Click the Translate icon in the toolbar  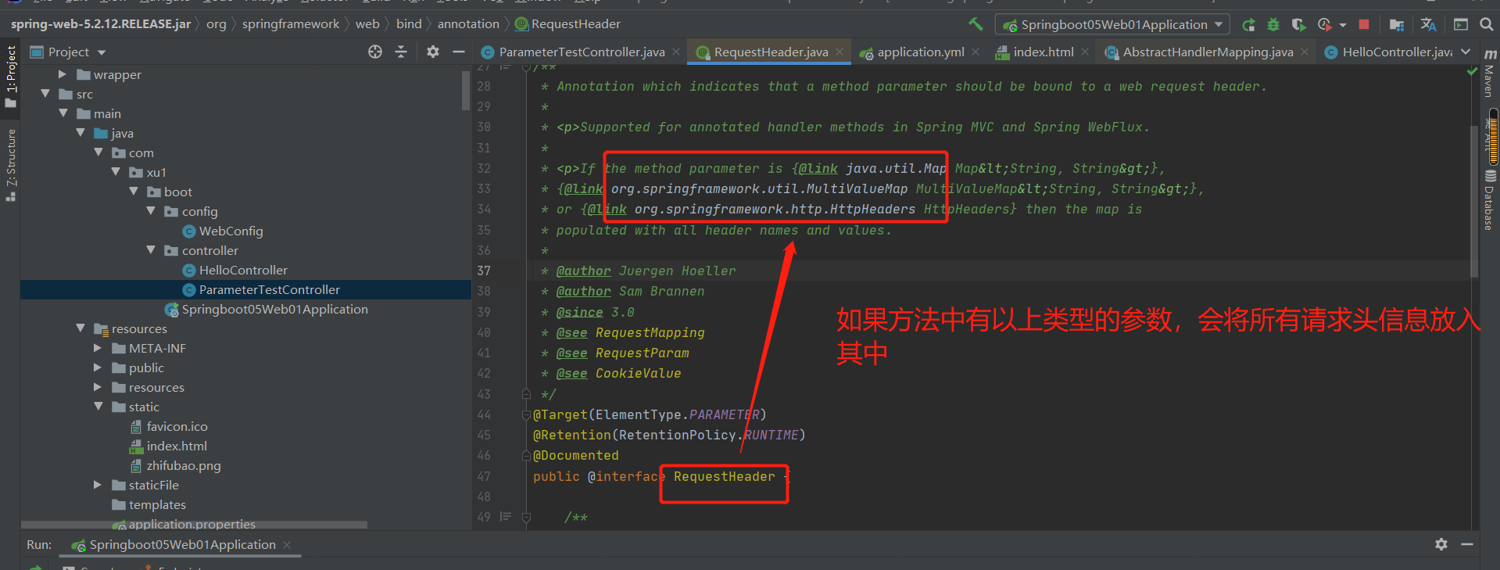pyautogui.click(x=1428, y=25)
